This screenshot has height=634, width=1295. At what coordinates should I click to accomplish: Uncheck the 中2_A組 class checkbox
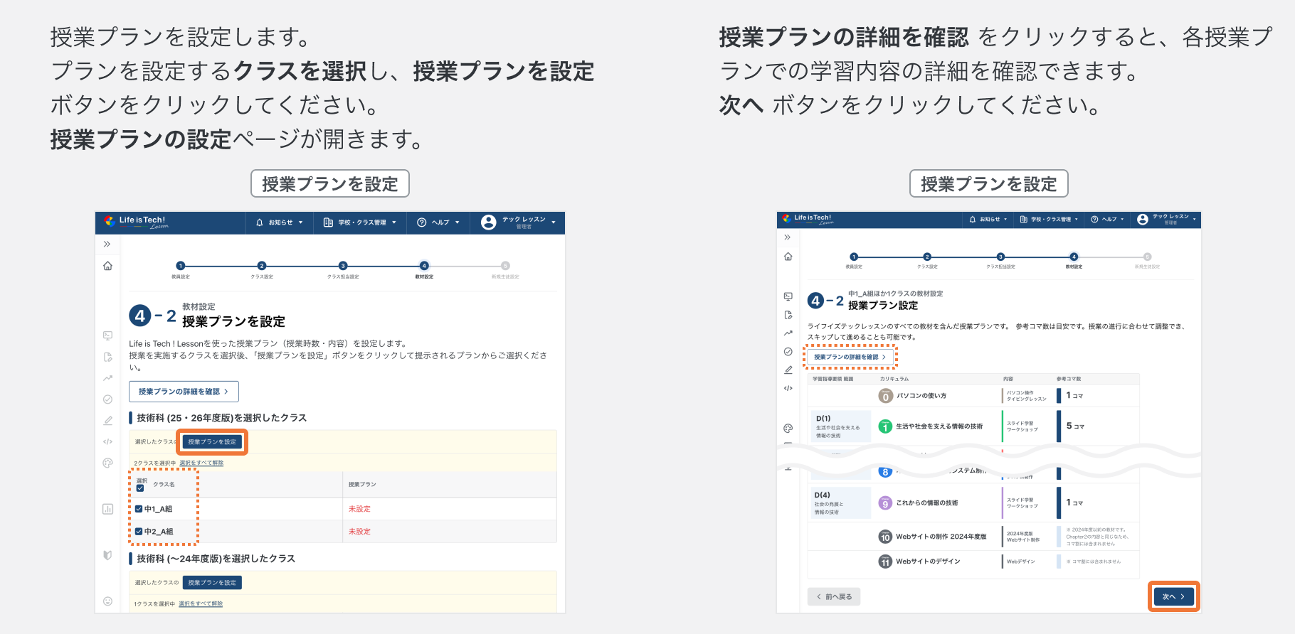click(139, 532)
